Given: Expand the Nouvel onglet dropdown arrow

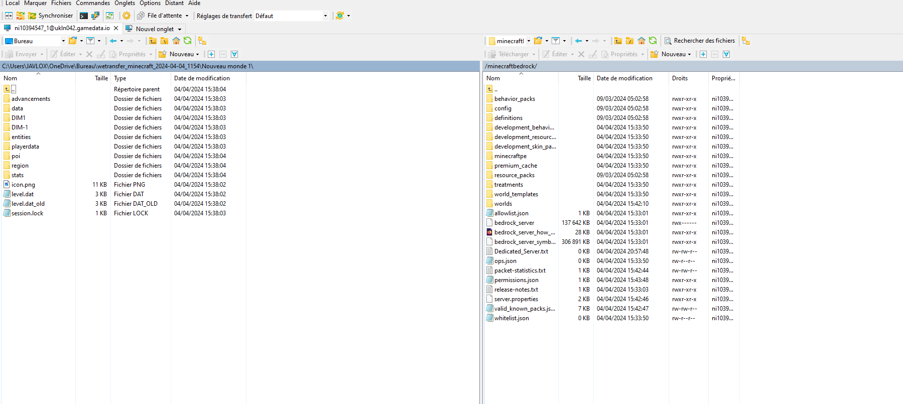Looking at the screenshot, I should pyautogui.click(x=180, y=29).
